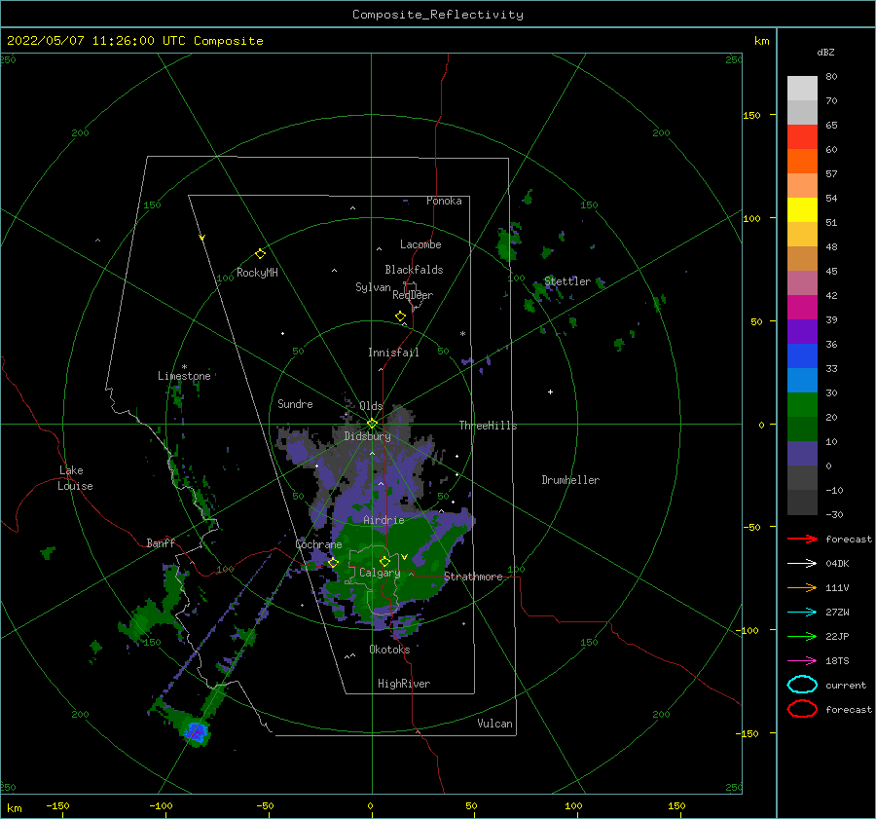876x819 pixels.
Task: Select the dark orange 60–57 dBZ swatch
Action: point(802,161)
